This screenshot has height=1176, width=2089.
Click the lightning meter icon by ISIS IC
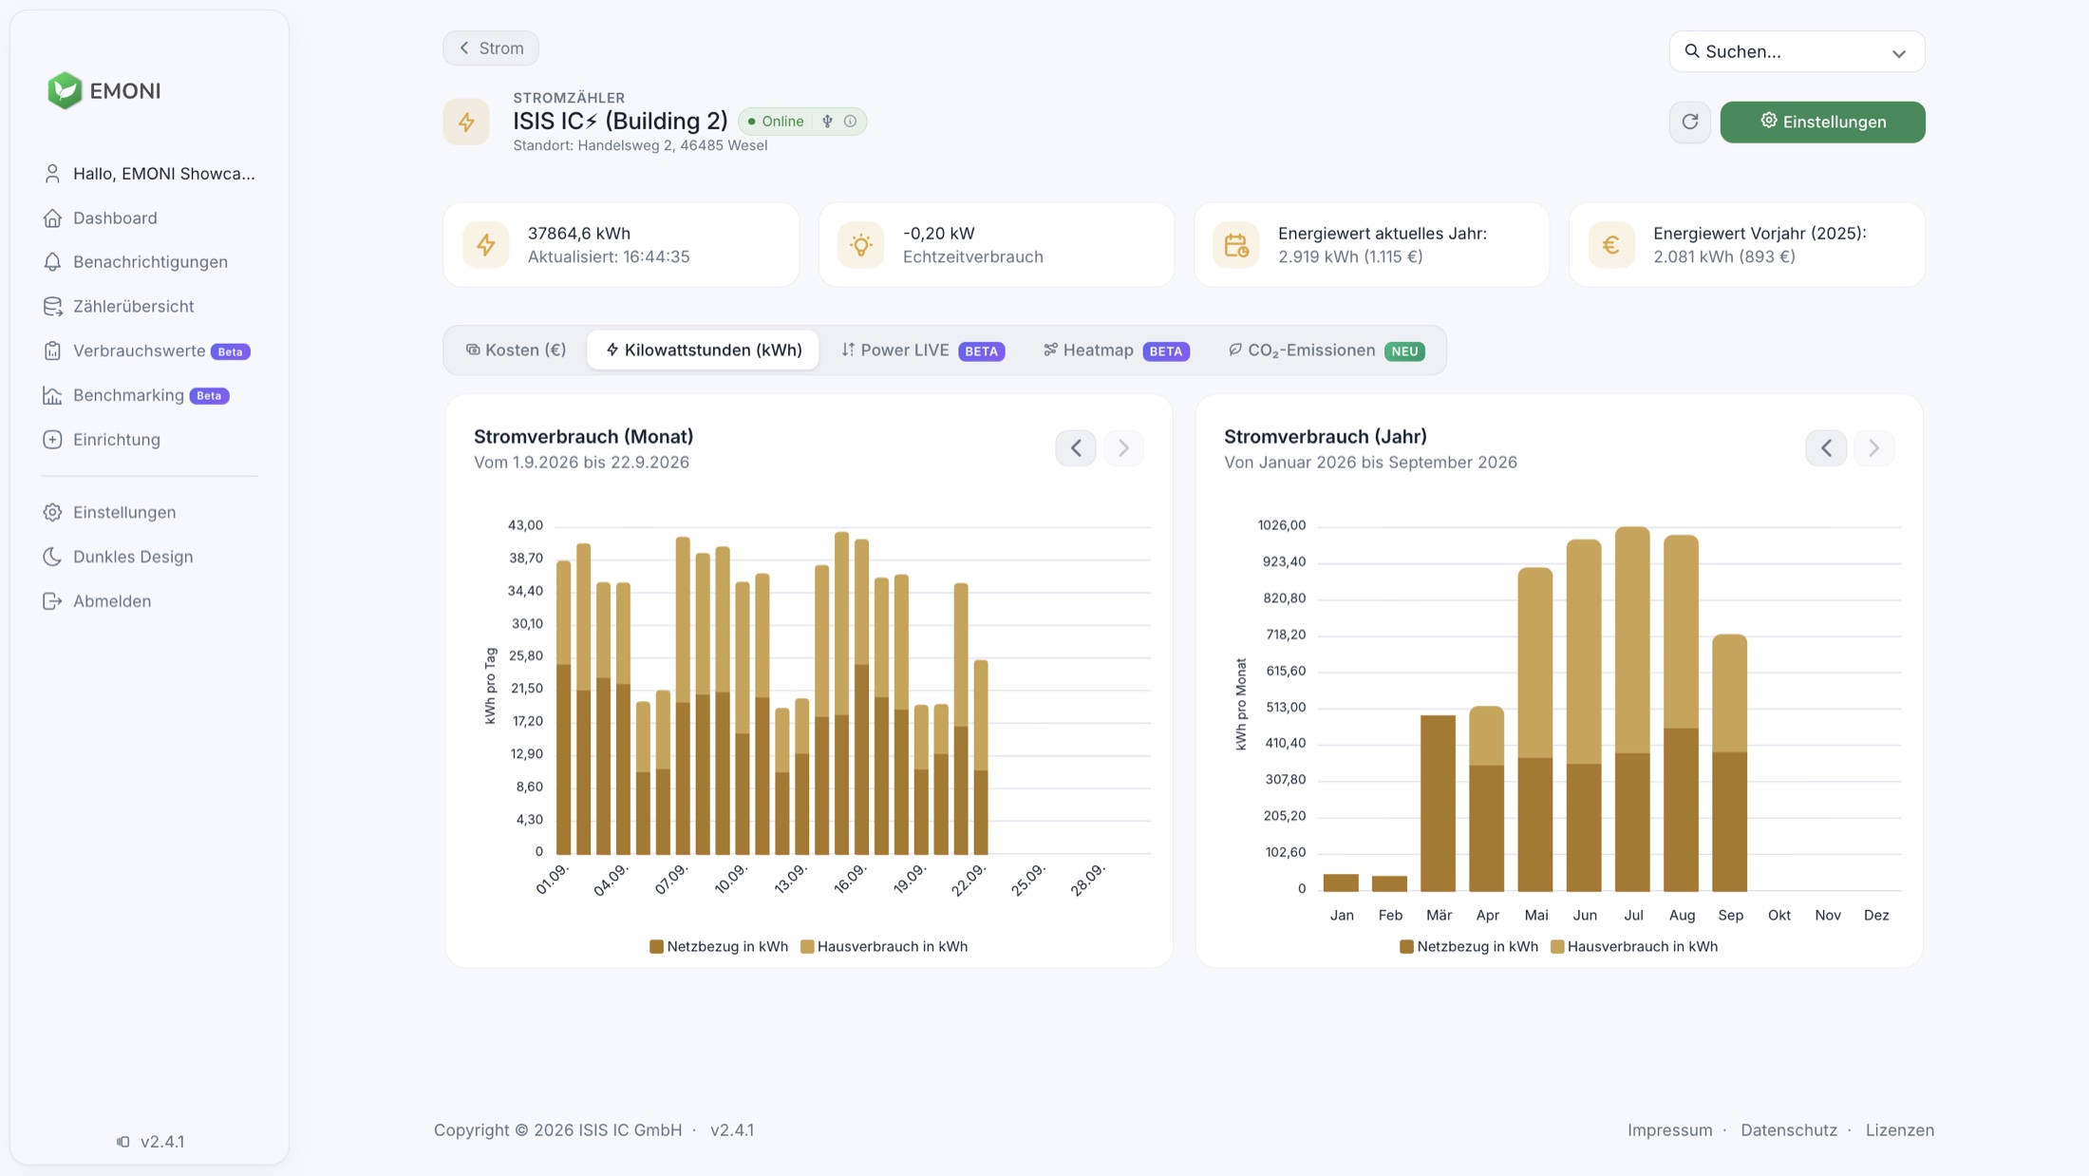[466, 122]
